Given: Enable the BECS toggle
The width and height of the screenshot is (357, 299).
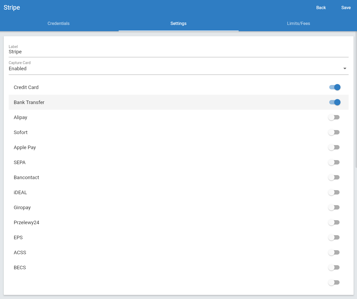Looking at the screenshot, I should (334, 267).
